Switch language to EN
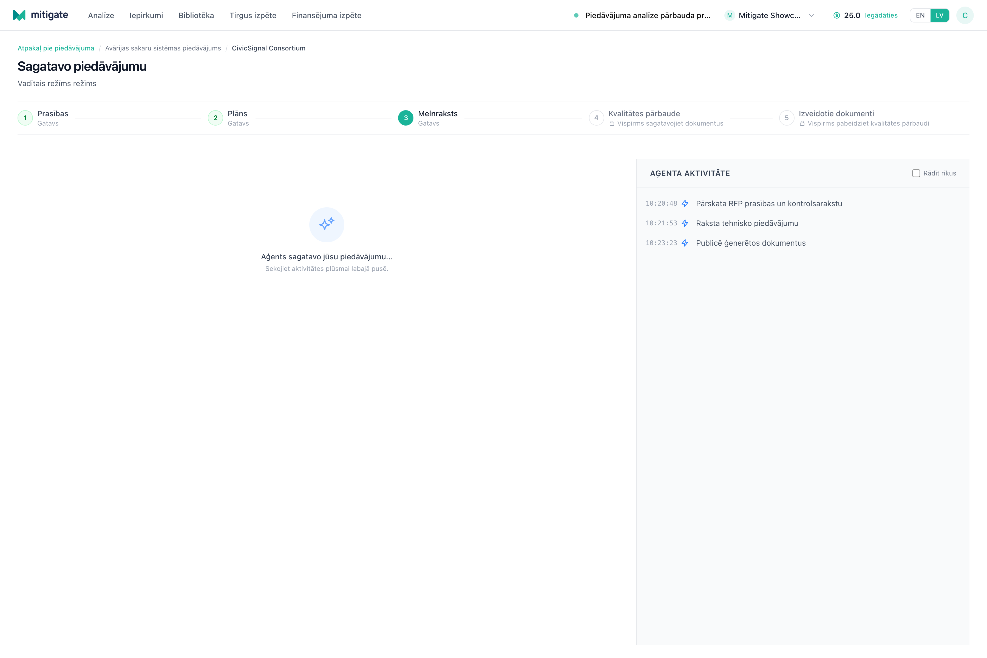 pyautogui.click(x=920, y=16)
